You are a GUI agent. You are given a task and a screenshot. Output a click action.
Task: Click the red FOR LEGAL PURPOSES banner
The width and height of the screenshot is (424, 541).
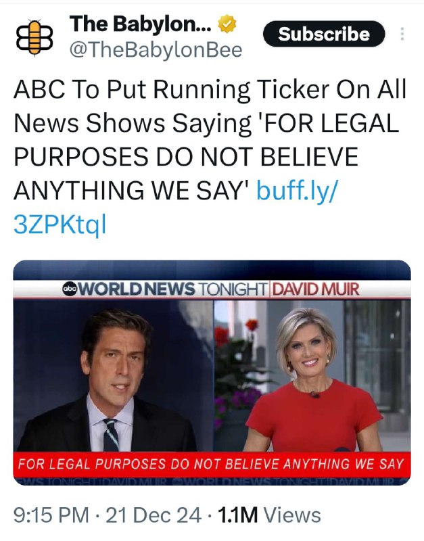point(212,464)
